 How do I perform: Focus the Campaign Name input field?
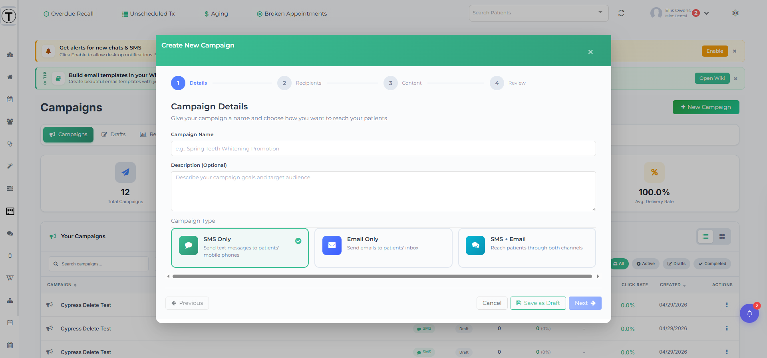pyautogui.click(x=383, y=148)
